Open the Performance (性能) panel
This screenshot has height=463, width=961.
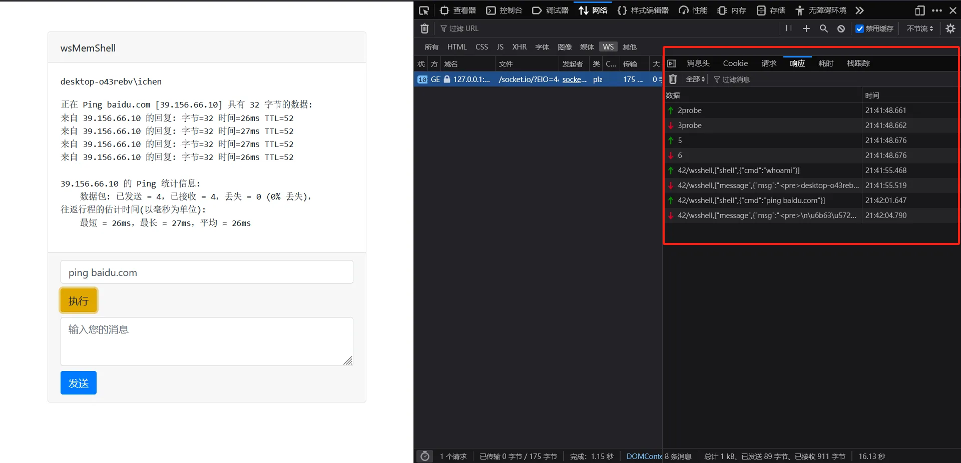(x=693, y=10)
